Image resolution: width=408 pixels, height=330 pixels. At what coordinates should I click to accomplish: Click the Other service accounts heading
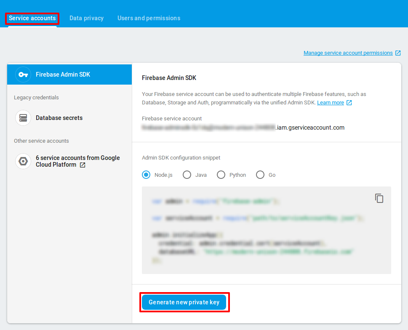click(x=41, y=141)
